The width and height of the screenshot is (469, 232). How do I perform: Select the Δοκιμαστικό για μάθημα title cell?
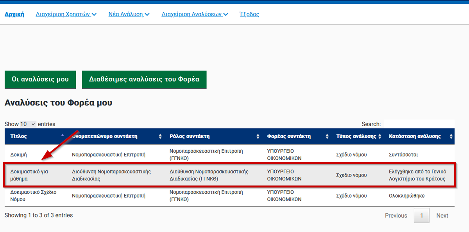tap(36, 175)
